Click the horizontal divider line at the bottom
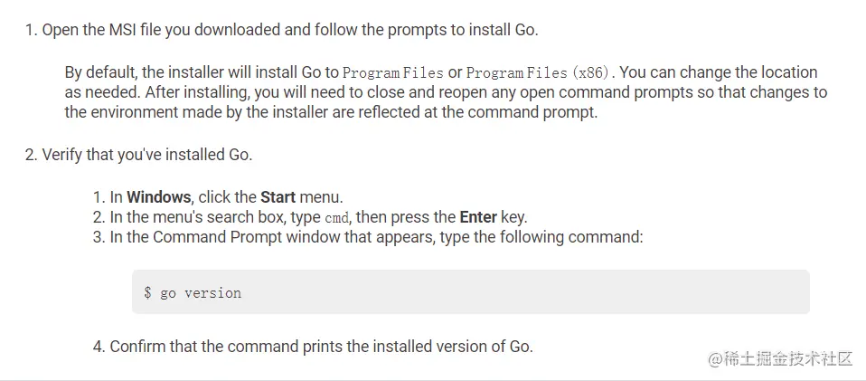The height and width of the screenshot is (381, 866). [x=433, y=379]
